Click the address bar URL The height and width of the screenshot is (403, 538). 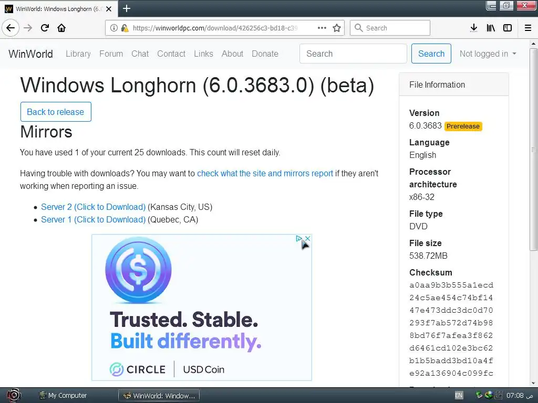(x=215, y=28)
